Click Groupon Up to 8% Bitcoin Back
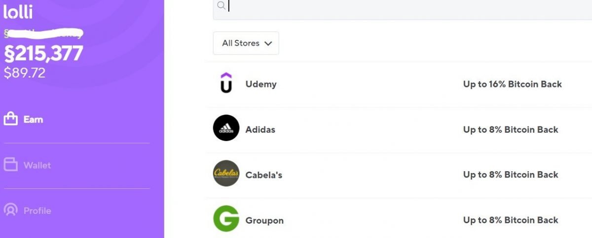Viewport: 592px width, 238px height. pyautogui.click(x=511, y=220)
